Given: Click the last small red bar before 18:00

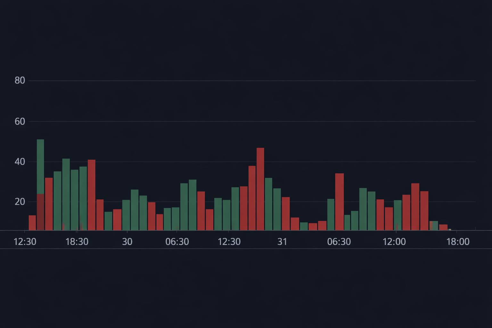Looking at the screenshot, I should (x=443, y=227).
